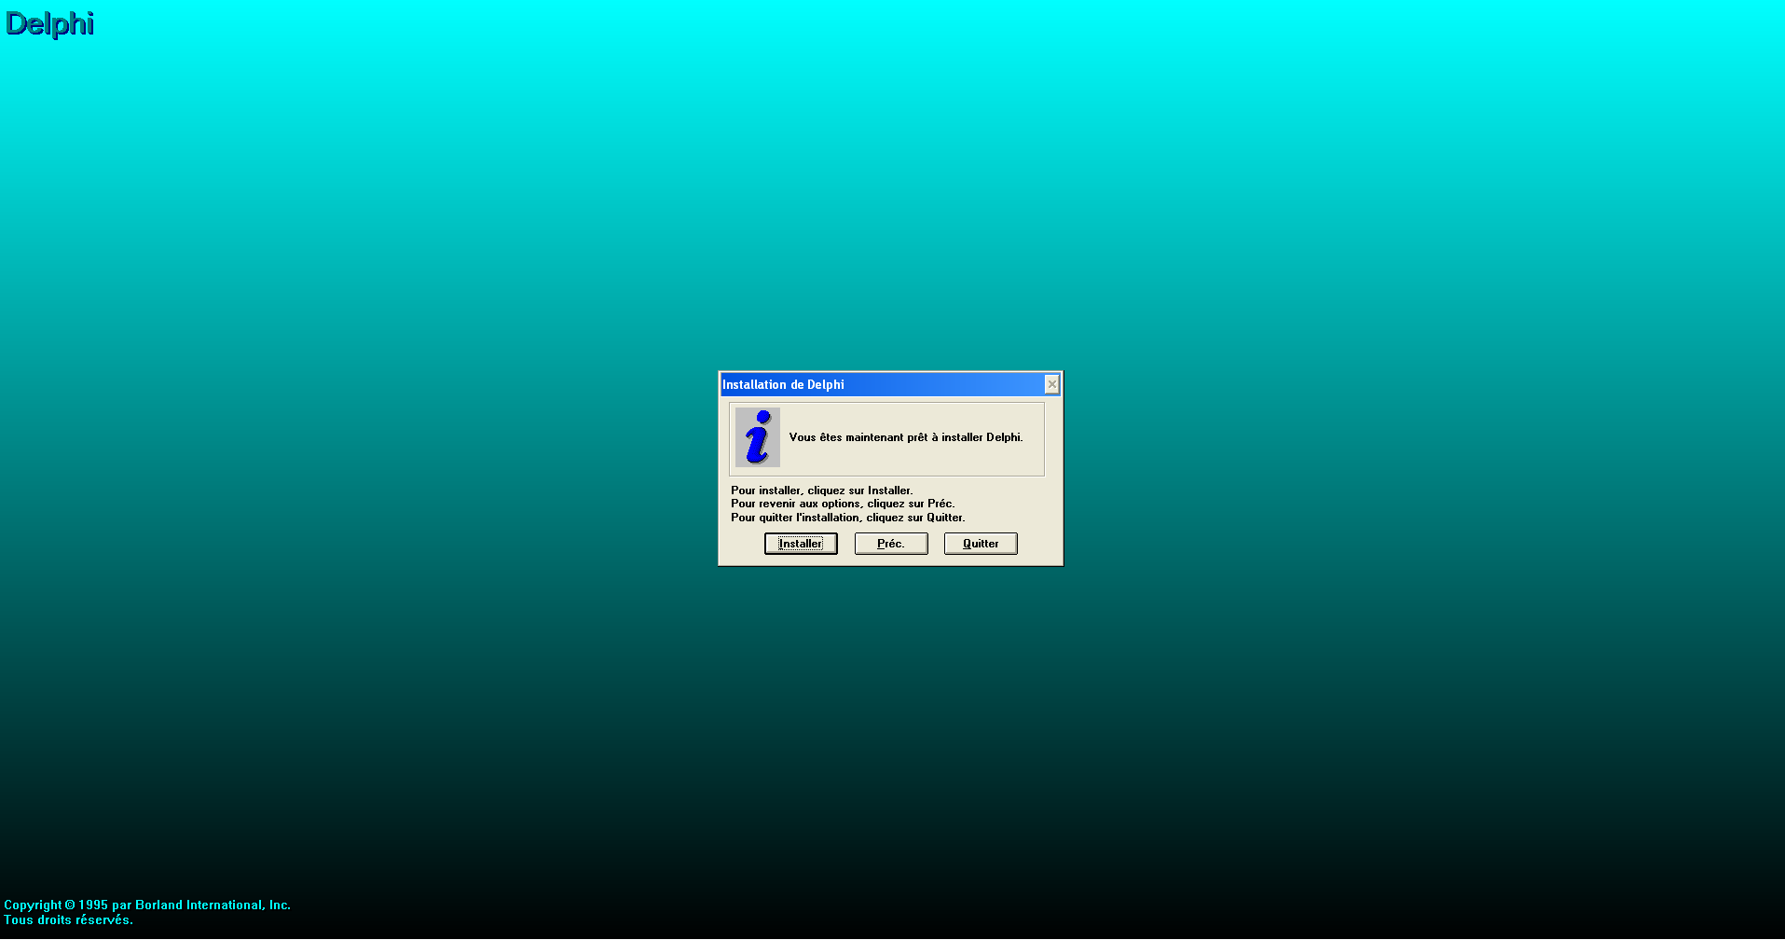Click the line 'Pour installer, cliquez sur Installer.'

[822, 491]
